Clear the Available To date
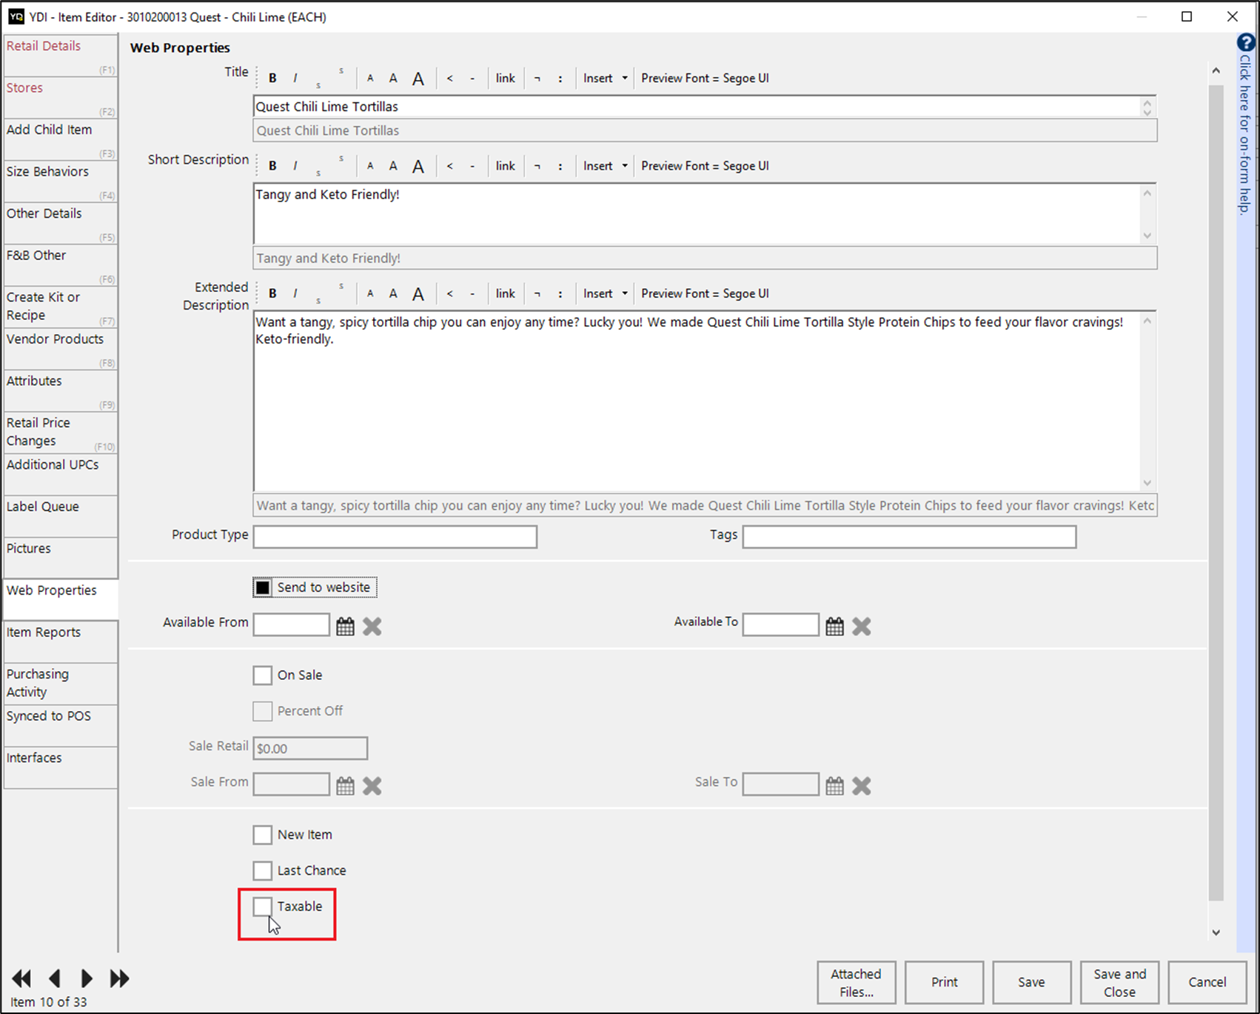This screenshot has height=1014, width=1260. pyautogui.click(x=862, y=627)
